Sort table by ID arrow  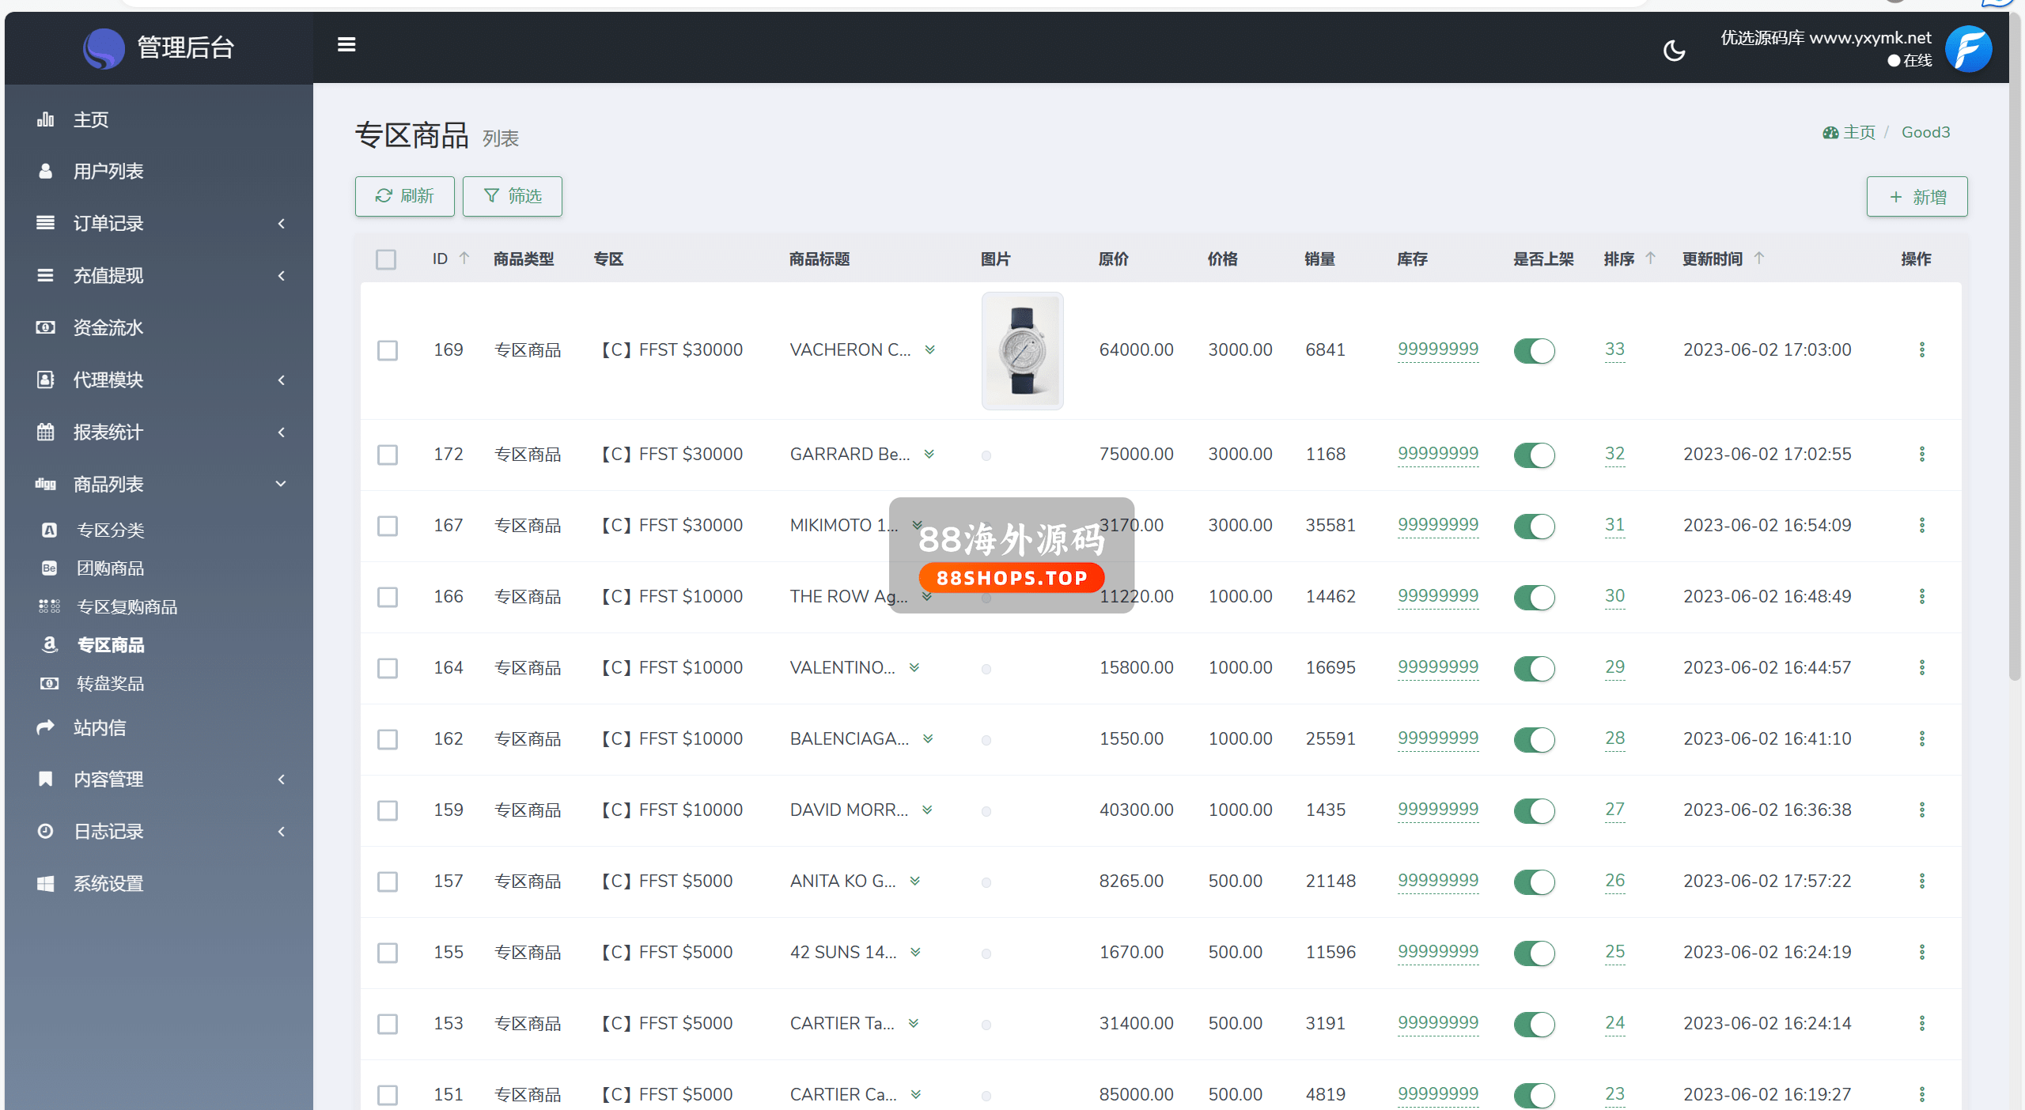tap(464, 259)
